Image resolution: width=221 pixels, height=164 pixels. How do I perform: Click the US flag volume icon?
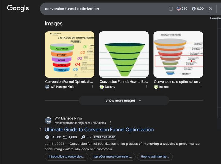click(x=179, y=9)
